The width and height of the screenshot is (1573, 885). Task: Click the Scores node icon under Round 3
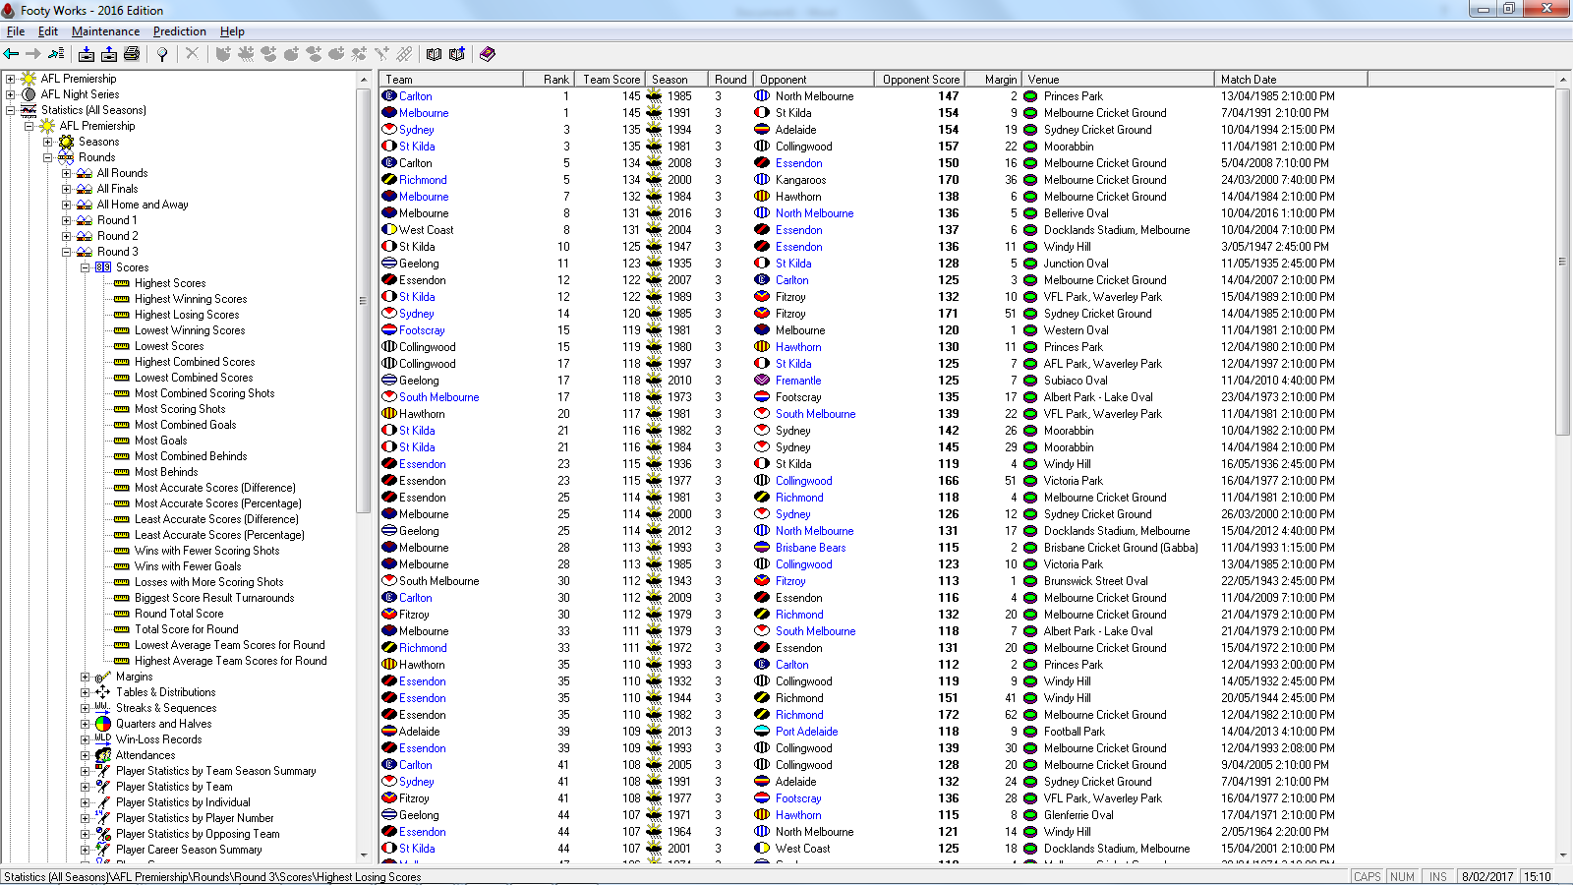103,267
